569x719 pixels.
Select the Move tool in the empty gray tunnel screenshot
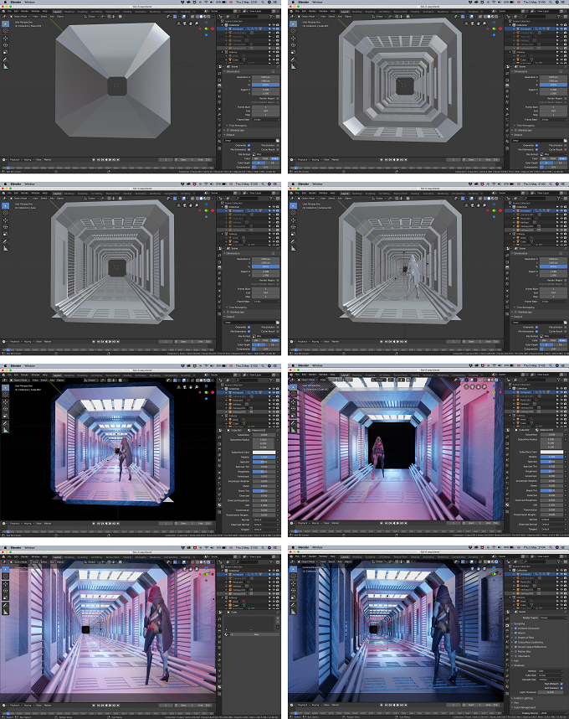[x=6, y=220]
